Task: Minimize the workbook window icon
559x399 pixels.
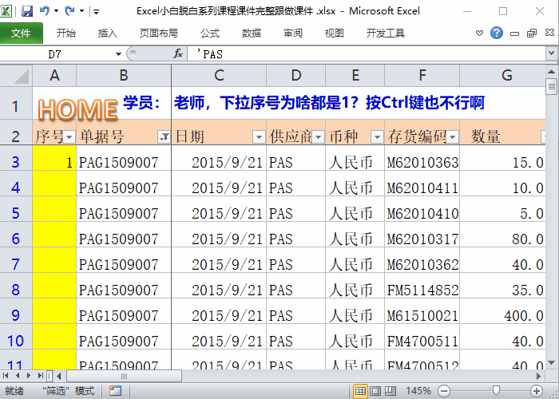Action: pyautogui.click(x=514, y=34)
